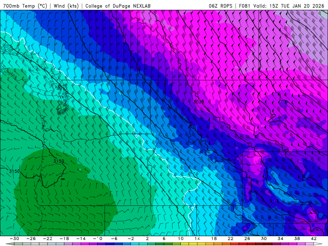Click the 2 value on the color scale

coord(148,239)
